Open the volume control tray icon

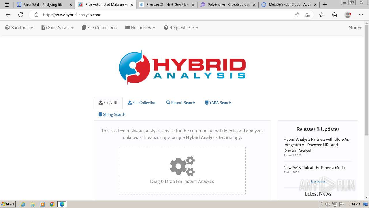tap(328, 204)
